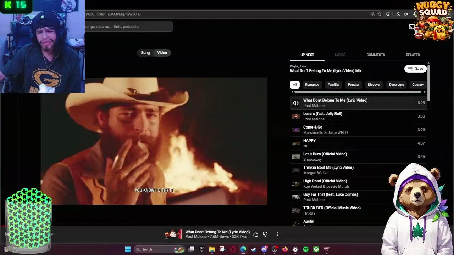Open Opera GX from the taskbar

point(233,249)
